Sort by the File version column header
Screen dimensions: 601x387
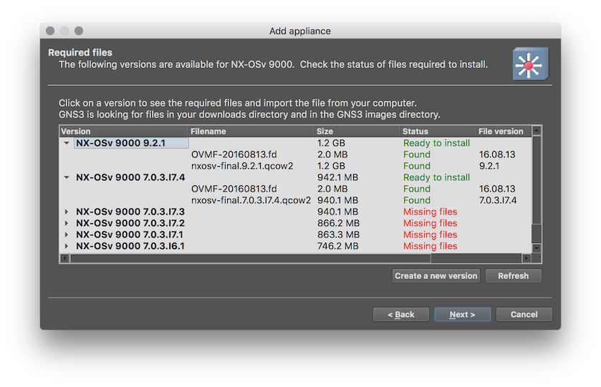point(504,132)
